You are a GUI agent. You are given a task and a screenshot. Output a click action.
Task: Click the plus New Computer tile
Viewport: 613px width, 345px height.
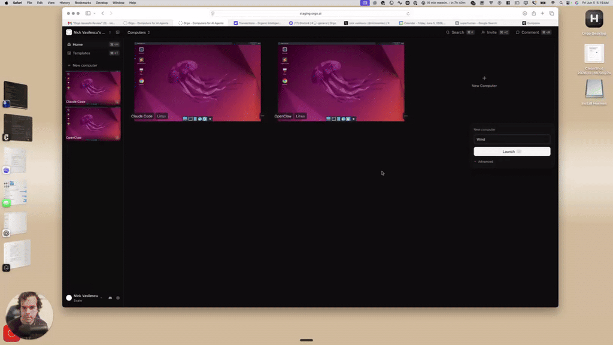click(484, 81)
